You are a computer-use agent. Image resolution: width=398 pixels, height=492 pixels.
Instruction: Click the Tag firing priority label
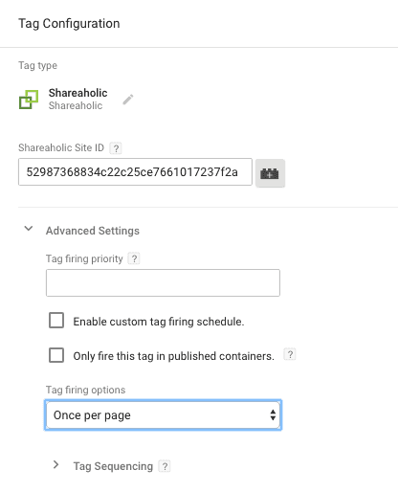[84, 258]
